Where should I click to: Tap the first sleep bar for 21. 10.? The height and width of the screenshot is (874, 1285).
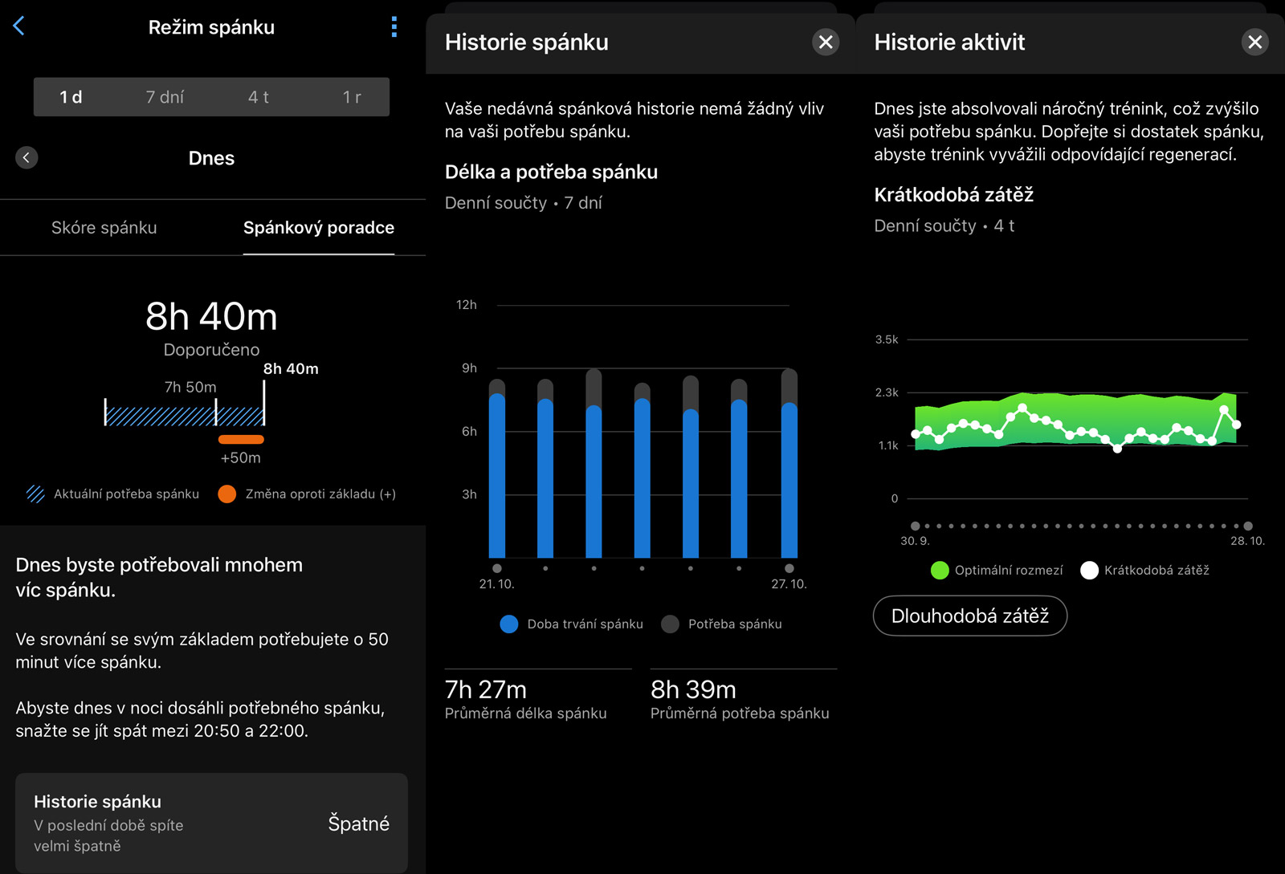(x=497, y=474)
